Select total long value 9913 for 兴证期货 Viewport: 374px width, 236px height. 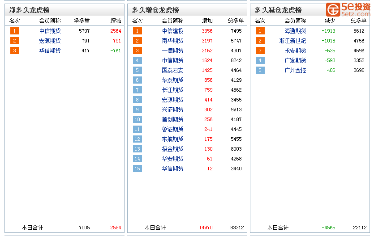[236, 110]
